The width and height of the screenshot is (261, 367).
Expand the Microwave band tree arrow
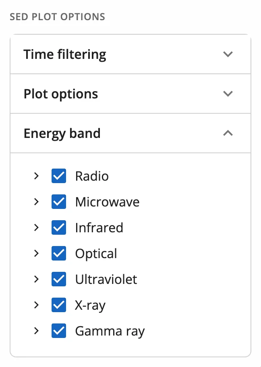tap(36, 202)
